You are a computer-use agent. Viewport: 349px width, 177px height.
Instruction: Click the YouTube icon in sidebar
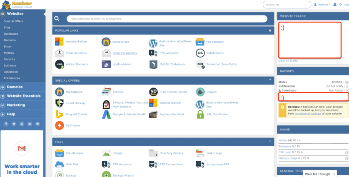point(22,124)
